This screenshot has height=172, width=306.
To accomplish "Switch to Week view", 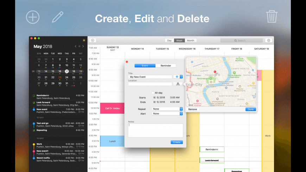I will pyautogui.click(x=179, y=40).
